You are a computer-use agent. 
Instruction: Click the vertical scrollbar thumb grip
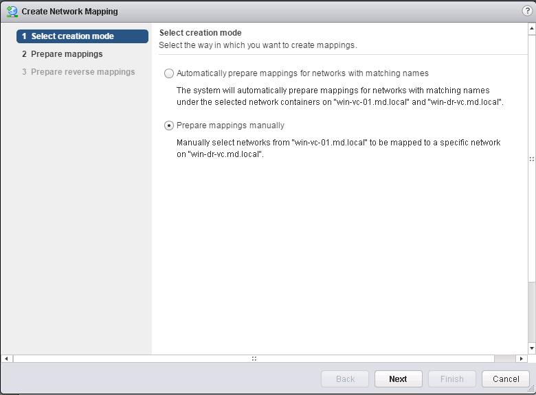(532, 159)
